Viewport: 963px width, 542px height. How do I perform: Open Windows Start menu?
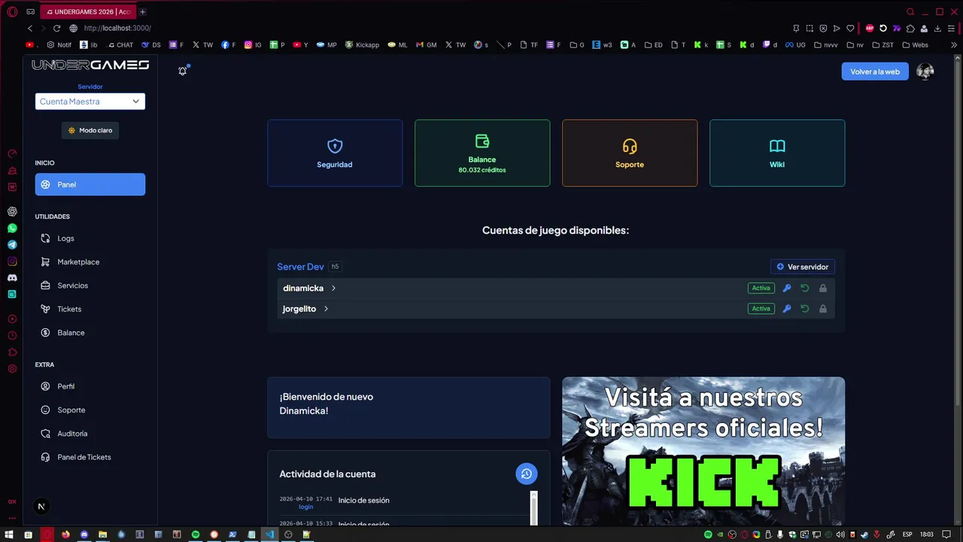point(8,534)
